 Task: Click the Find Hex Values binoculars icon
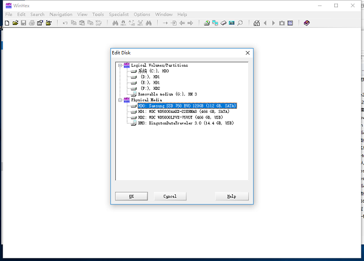click(124, 23)
